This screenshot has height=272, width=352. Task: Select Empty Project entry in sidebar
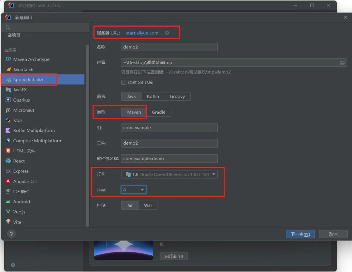click(x=14, y=35)
